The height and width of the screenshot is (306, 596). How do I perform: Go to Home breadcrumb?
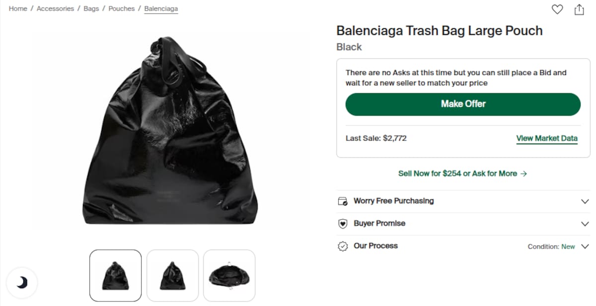point(18,8)
